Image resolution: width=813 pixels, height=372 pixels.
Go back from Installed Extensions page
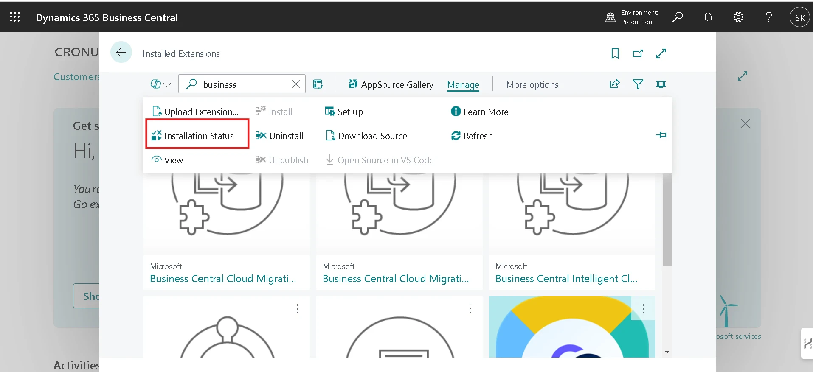(x=121, y=52)
